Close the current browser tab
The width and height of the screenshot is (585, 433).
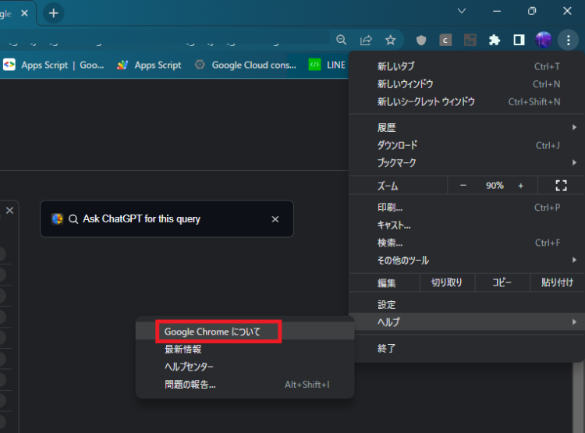25,13
